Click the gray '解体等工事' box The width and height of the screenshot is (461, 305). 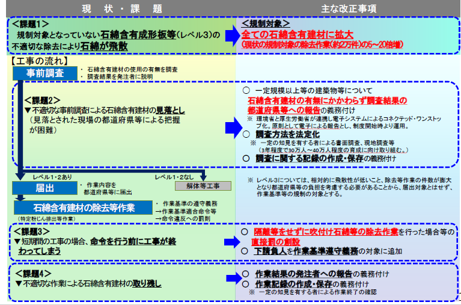click(203, 186)
